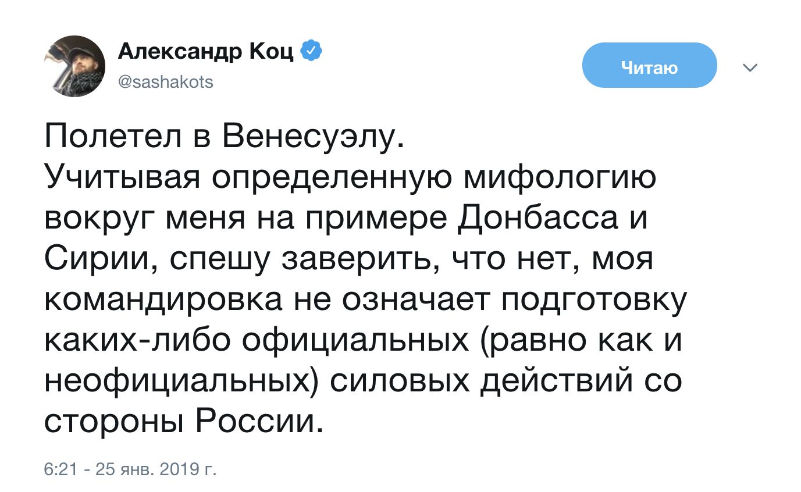Viewport: 801px width, 492px height.
Task: Click the display name Александр Коц
Action: (x=206, y=54)
